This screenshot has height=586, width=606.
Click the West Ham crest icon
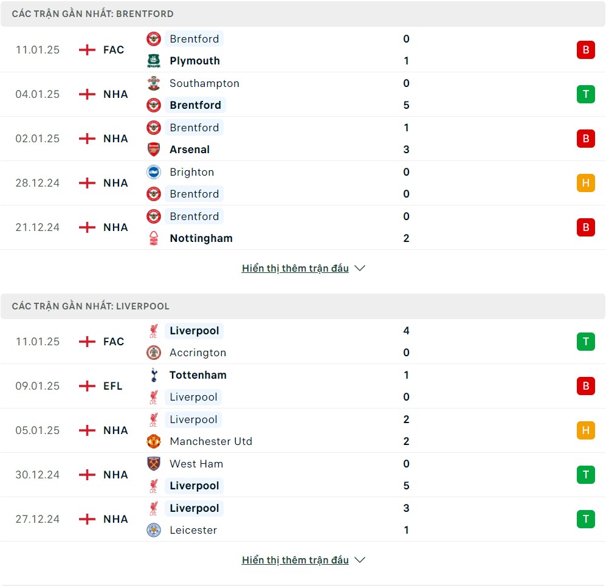[154, 463]
